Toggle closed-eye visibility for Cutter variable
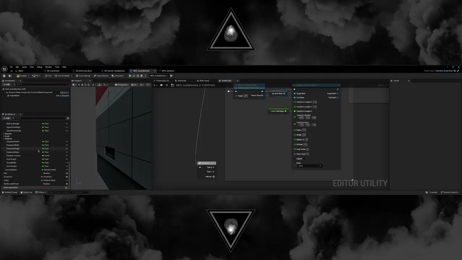The width and height of the screenshot is (462, 260). pos(67,180)
